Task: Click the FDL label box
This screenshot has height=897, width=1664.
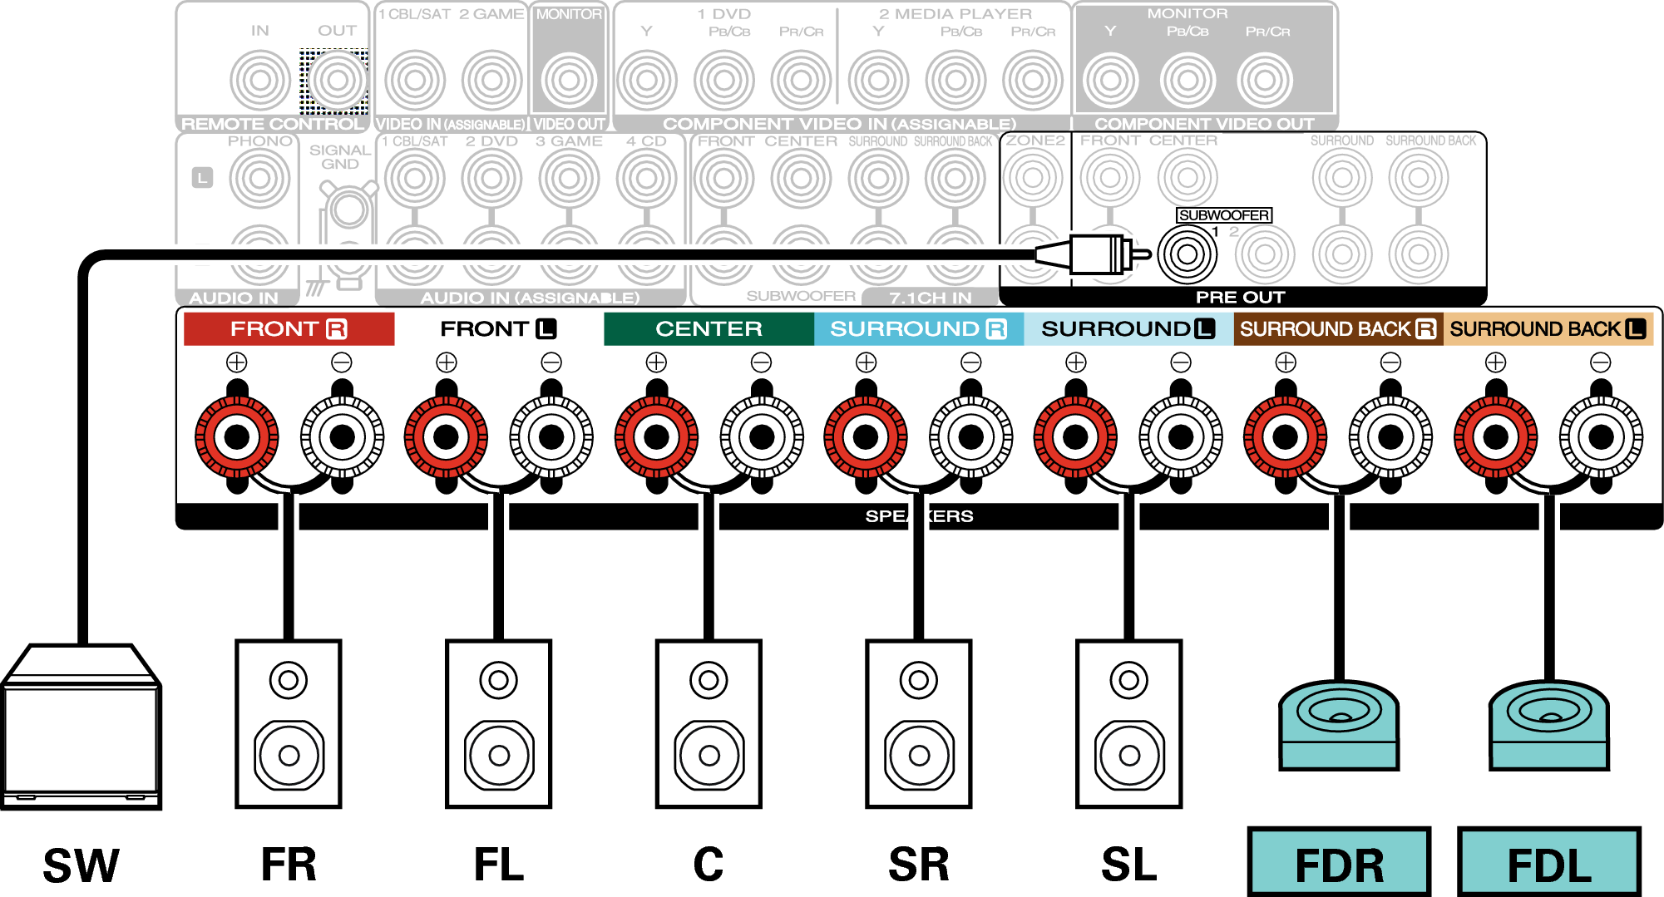Action: point(1548,862)
